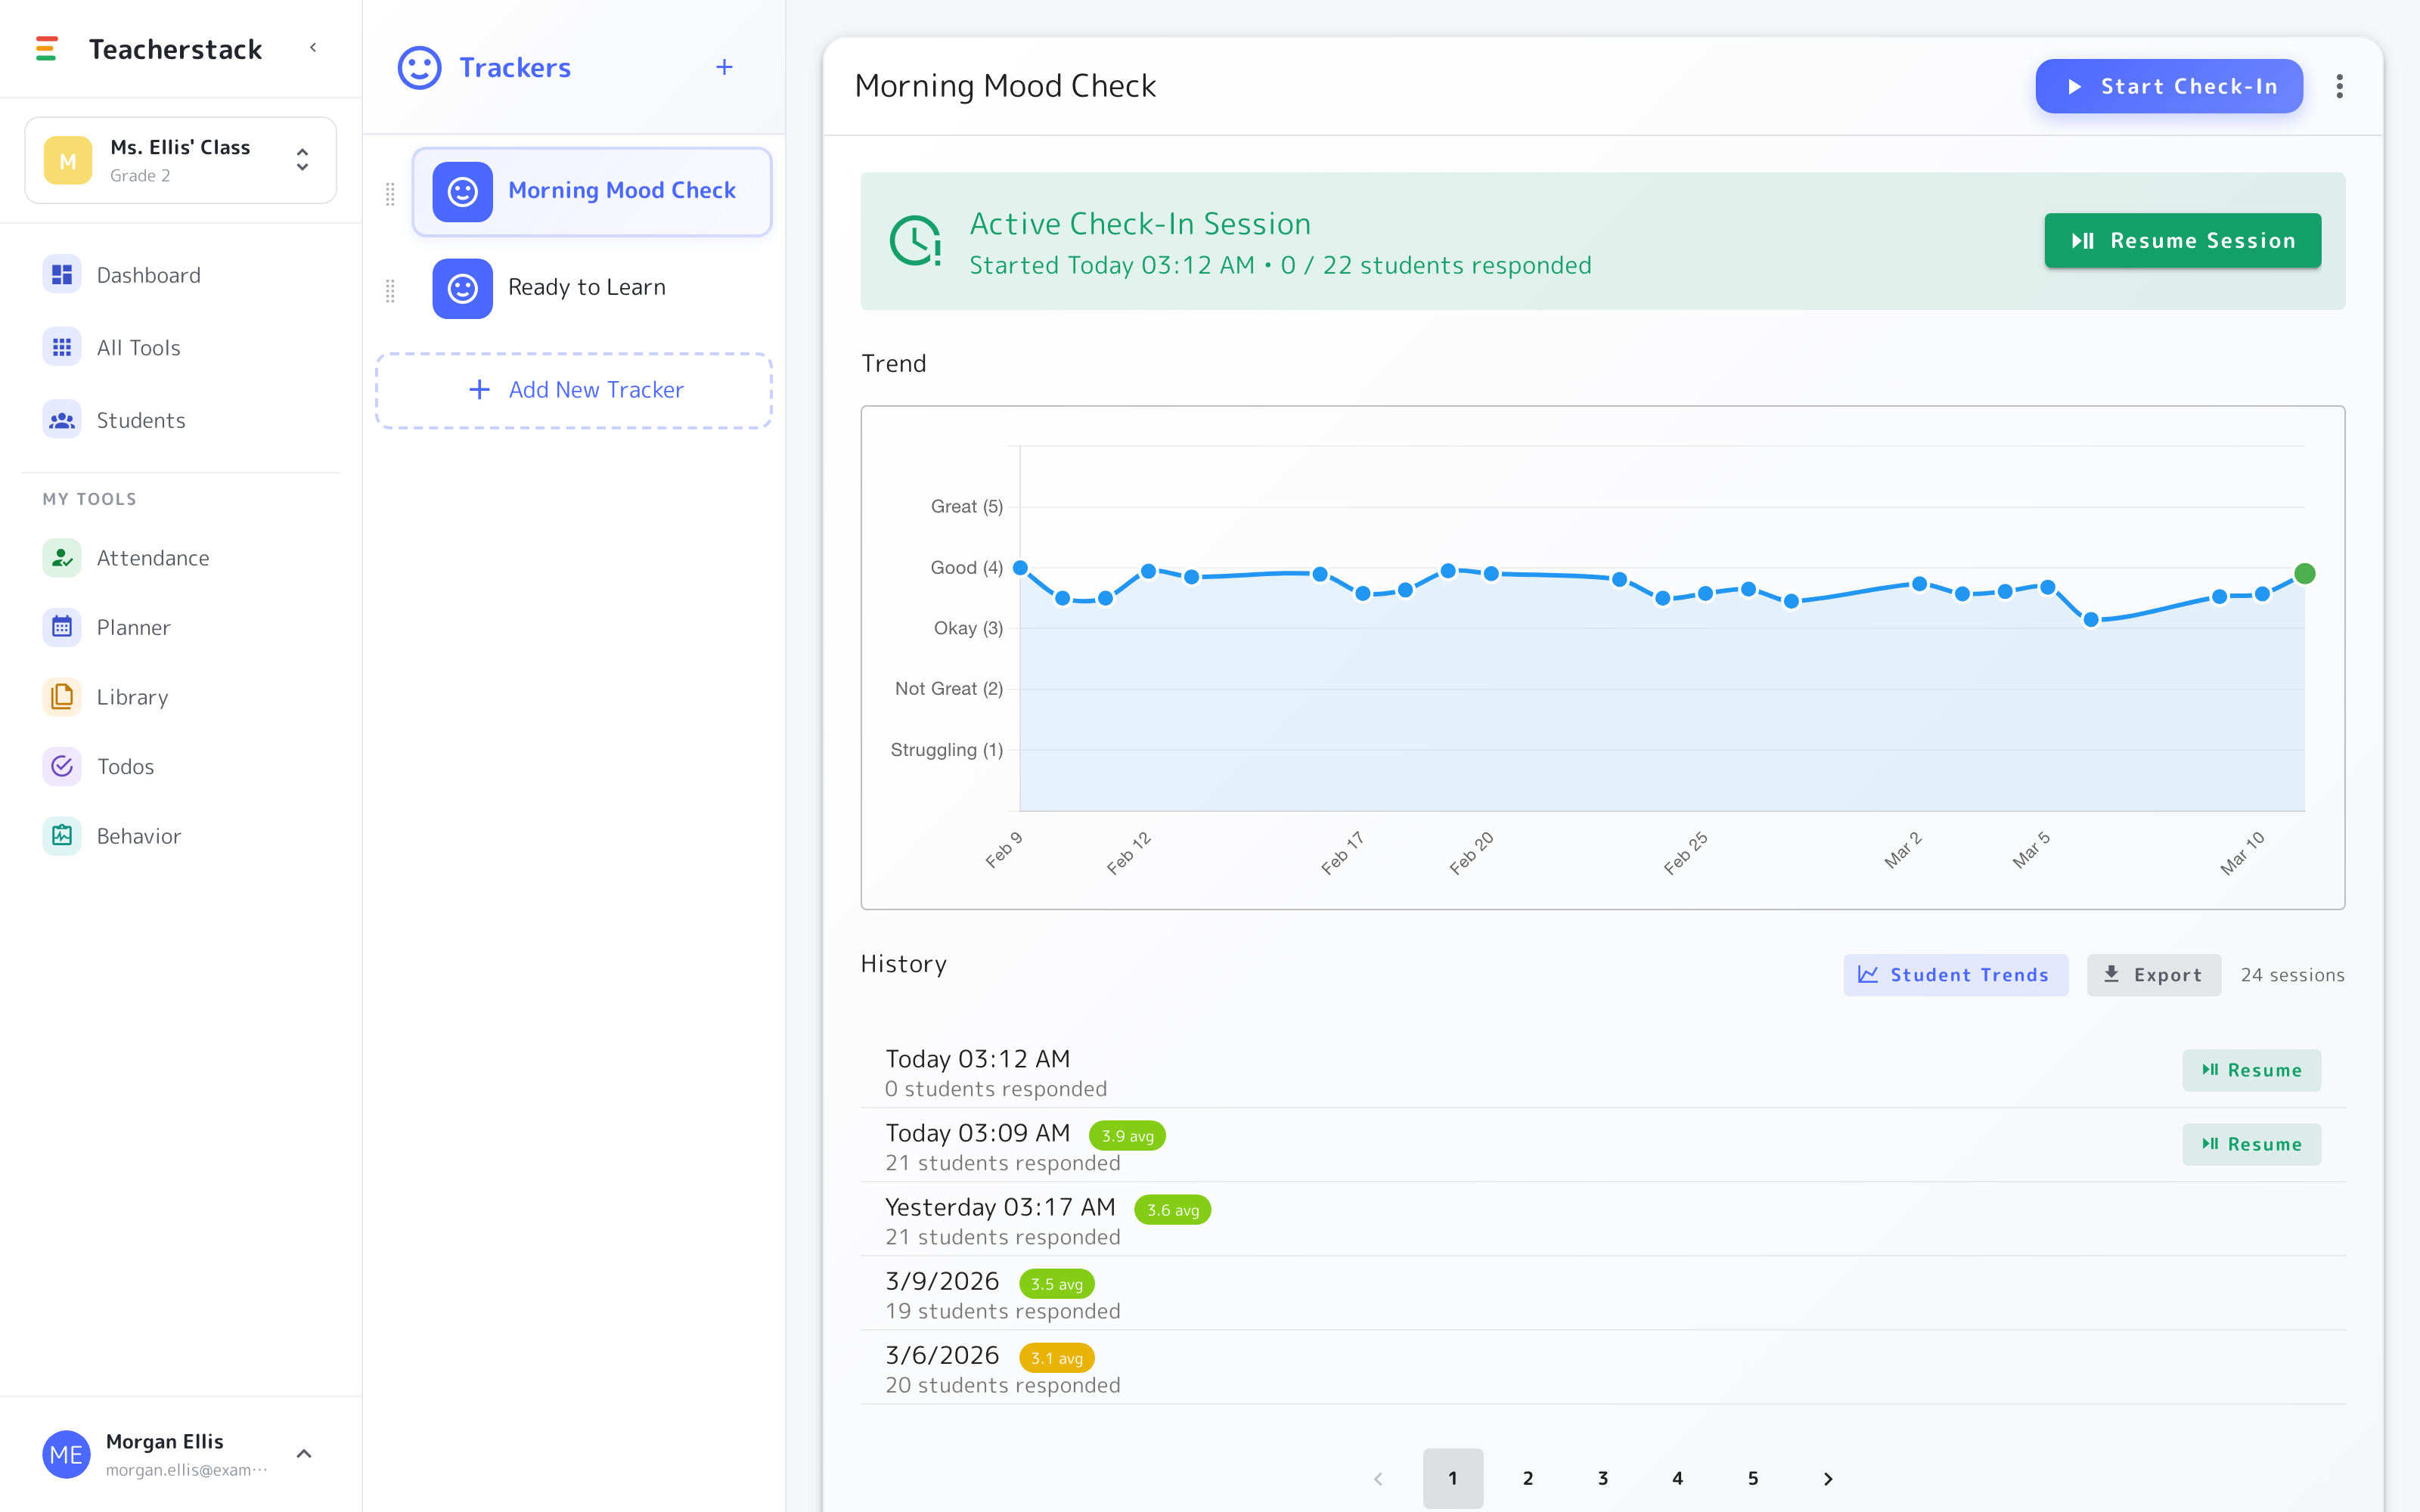Image resolution: width=2420 pixels, height=1512 pixels.
Task: Click the plus icon beside Trackers
Action: pyautogui.click(x=724, y=67)
